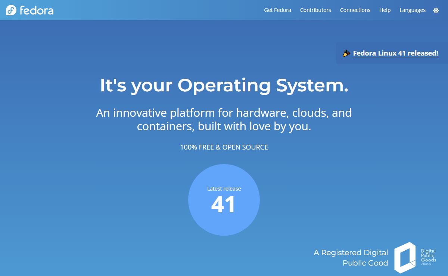Expand the Get Fedora menu
448x276 pixels.
pyautogui.click(x=277, y=10)
